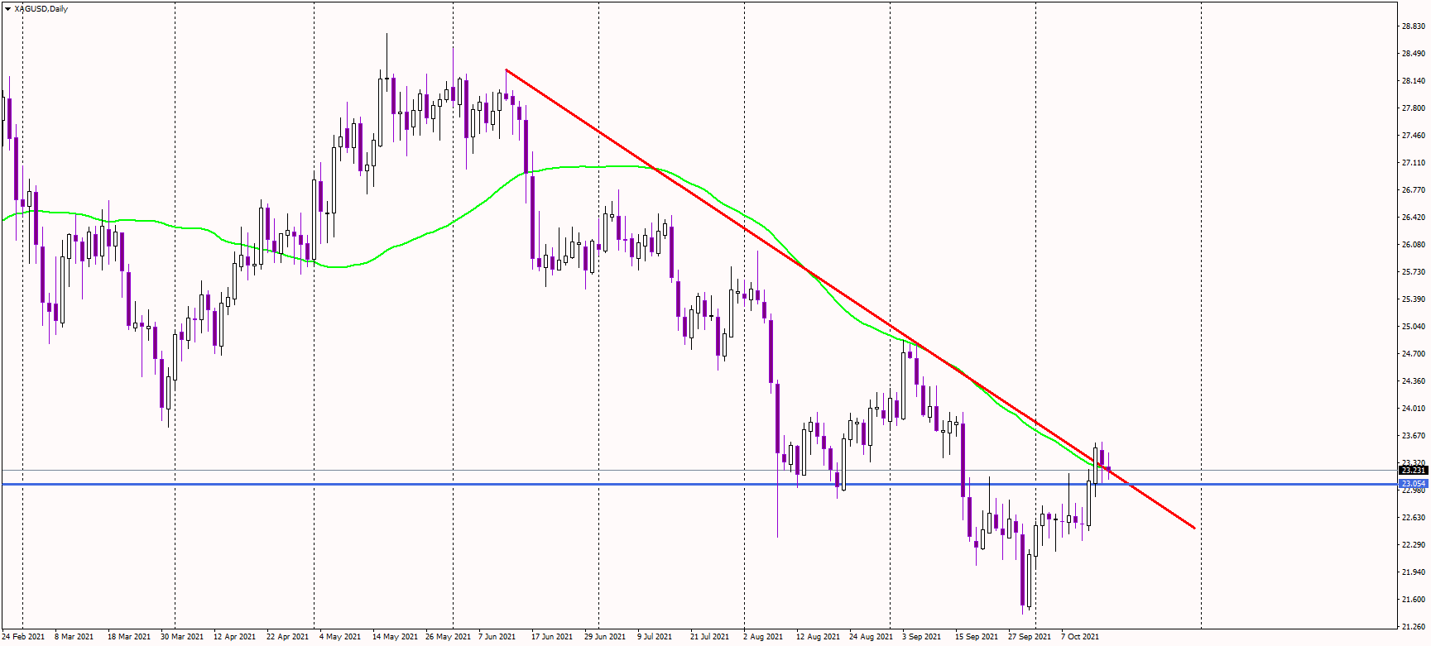Viewport: 1431px width, 646px height.
Task: Click the 28.830 price axis label
Action: click(x=1413, y=26)
